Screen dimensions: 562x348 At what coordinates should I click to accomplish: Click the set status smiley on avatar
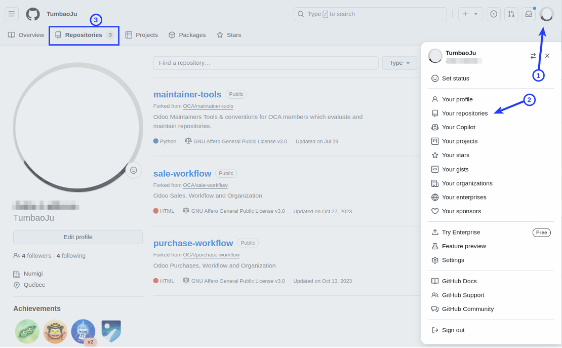point(134,170)
